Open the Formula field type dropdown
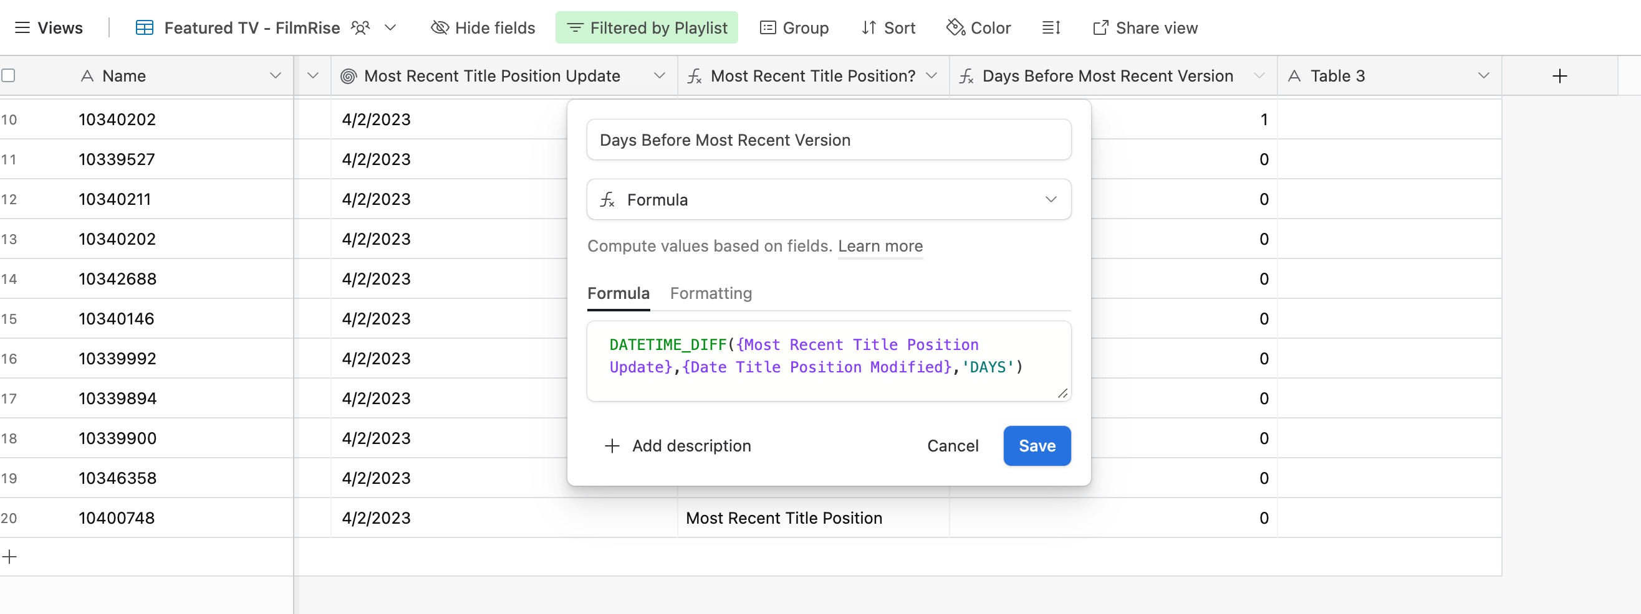Image resolution: width=1641 pixels, height=614 pixels. pos(829,199)
